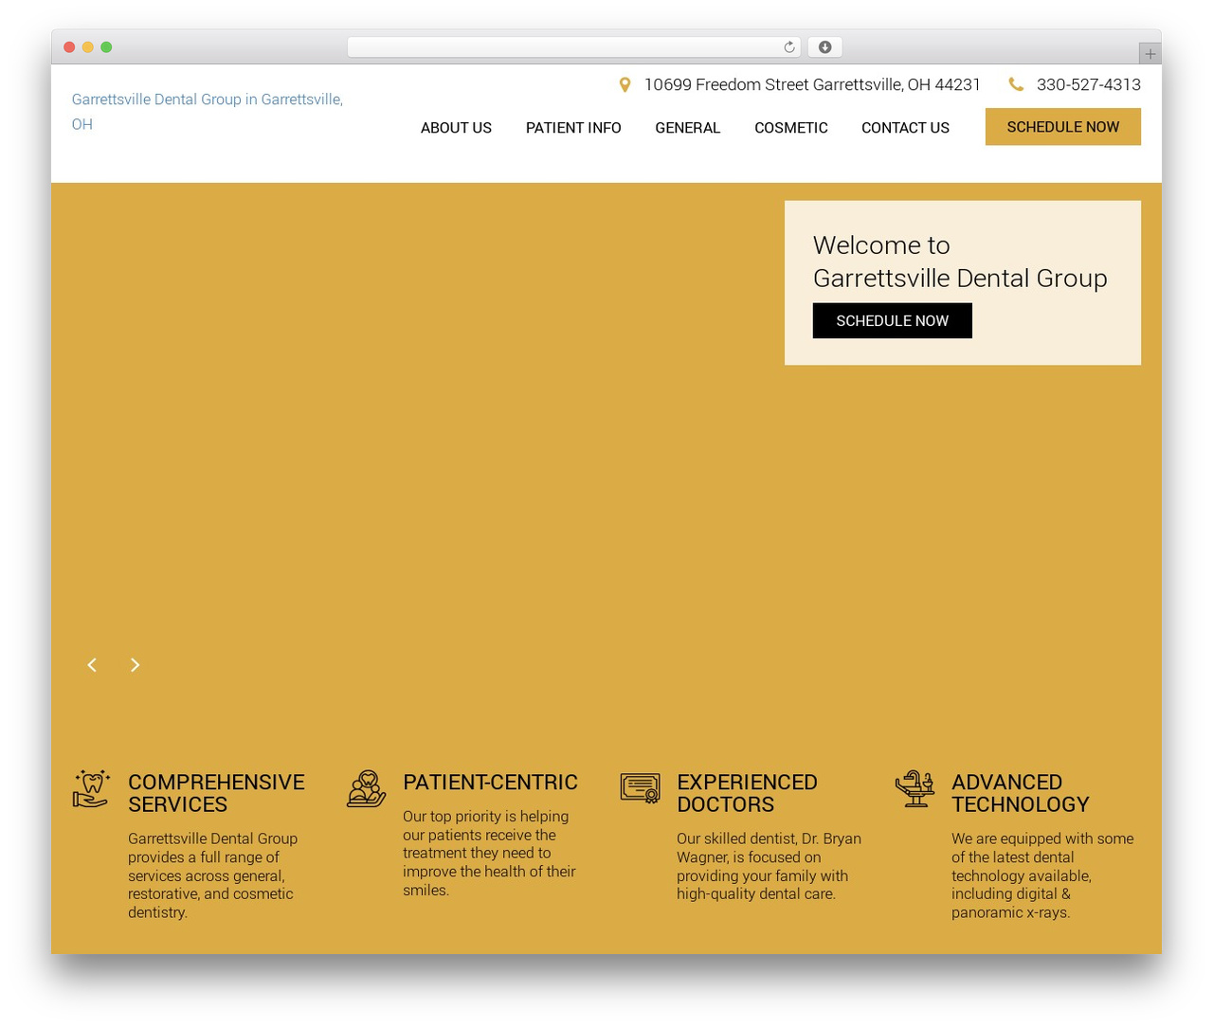
Task: Open the About Us menu
Action: 456,128
